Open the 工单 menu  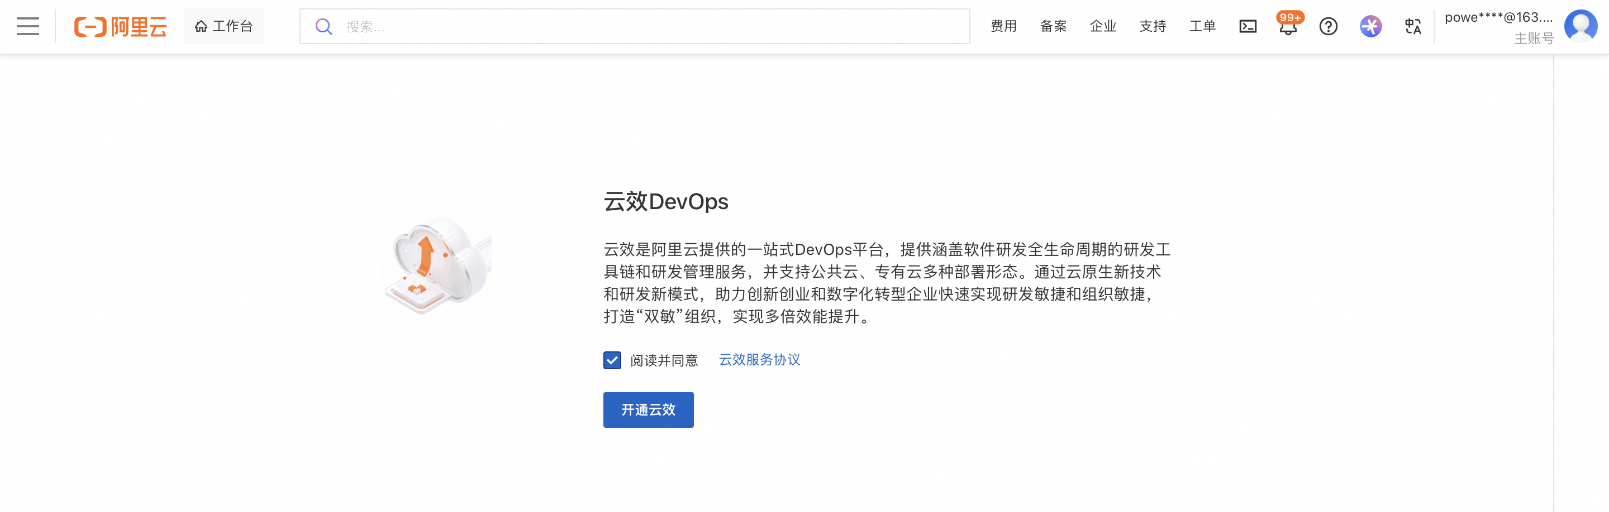(1202, 26)
